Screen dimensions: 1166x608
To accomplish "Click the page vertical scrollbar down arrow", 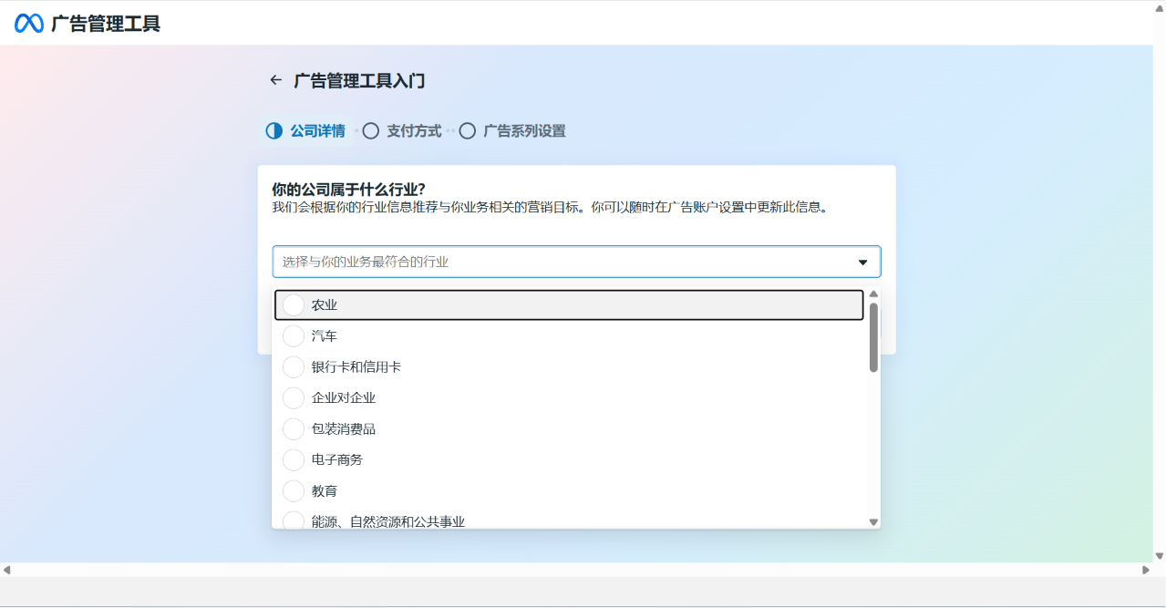I will (x=1160, y=556).
